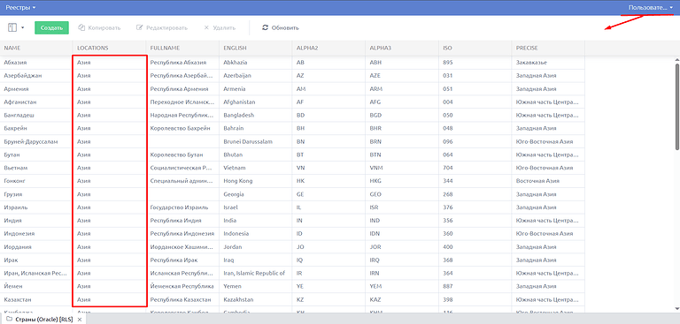This screenshot has height=324, width=680.
Task: Click the Восточная Азия precise cell
Action: pos(548,181)
